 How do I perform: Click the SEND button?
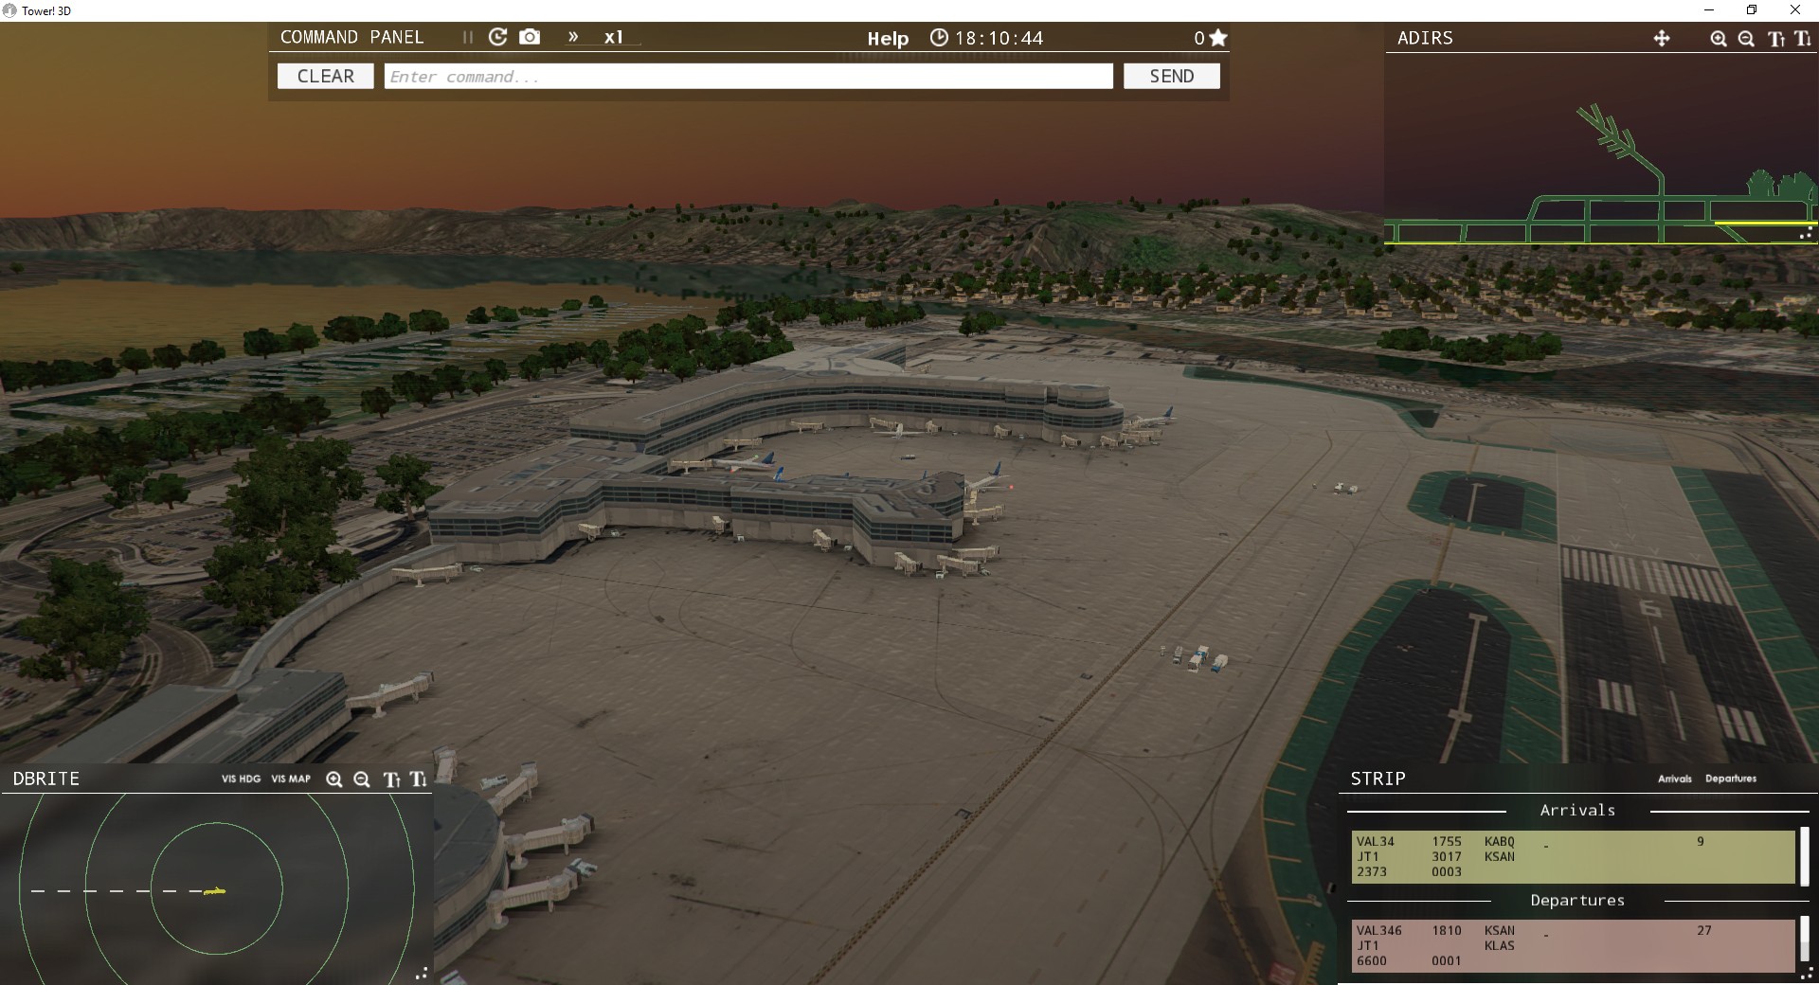click(x=1171, y=76)
